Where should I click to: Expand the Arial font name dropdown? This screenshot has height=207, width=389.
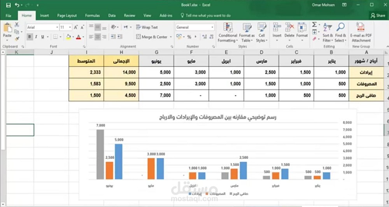[x=57, y=27]
